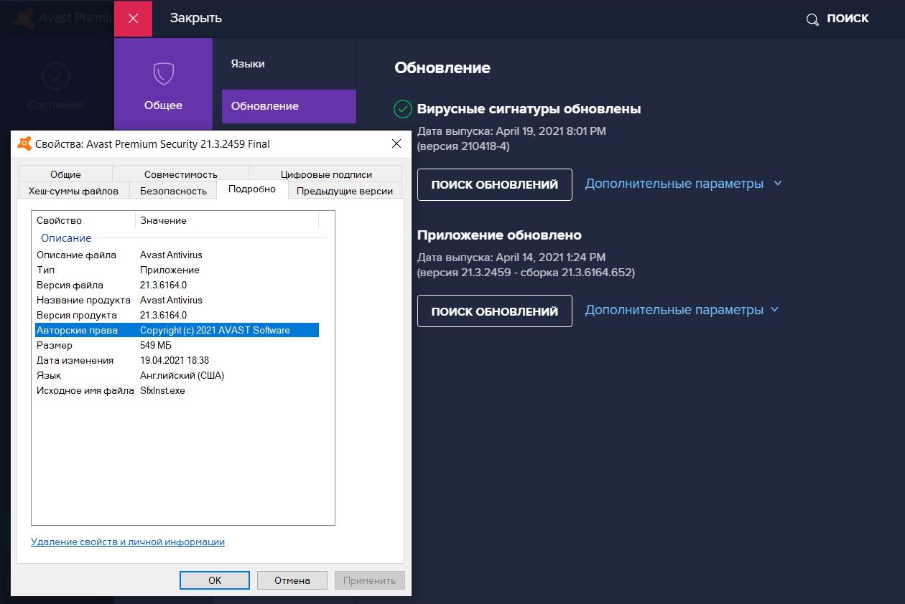Image resolution: width=905 pixels, height=604 pixels.
Task: Click the magnifying glass search icon
Action: (812, 19)
